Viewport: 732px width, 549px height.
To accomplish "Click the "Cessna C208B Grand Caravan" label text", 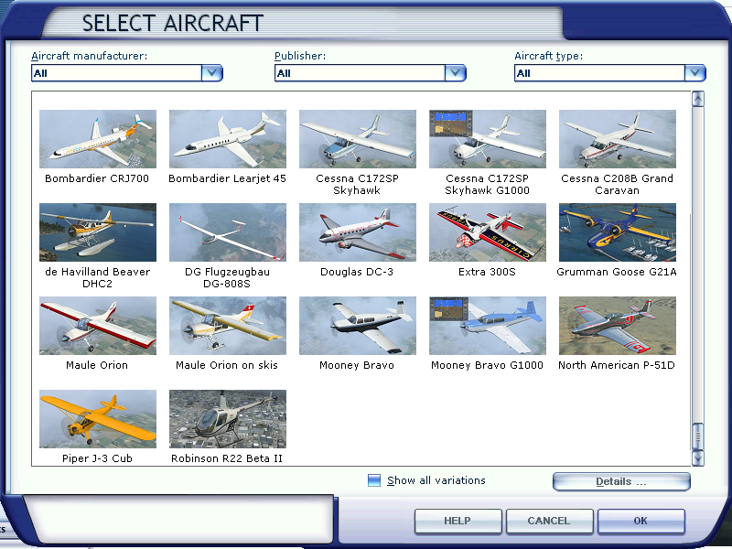I will (x=617, y=185).
